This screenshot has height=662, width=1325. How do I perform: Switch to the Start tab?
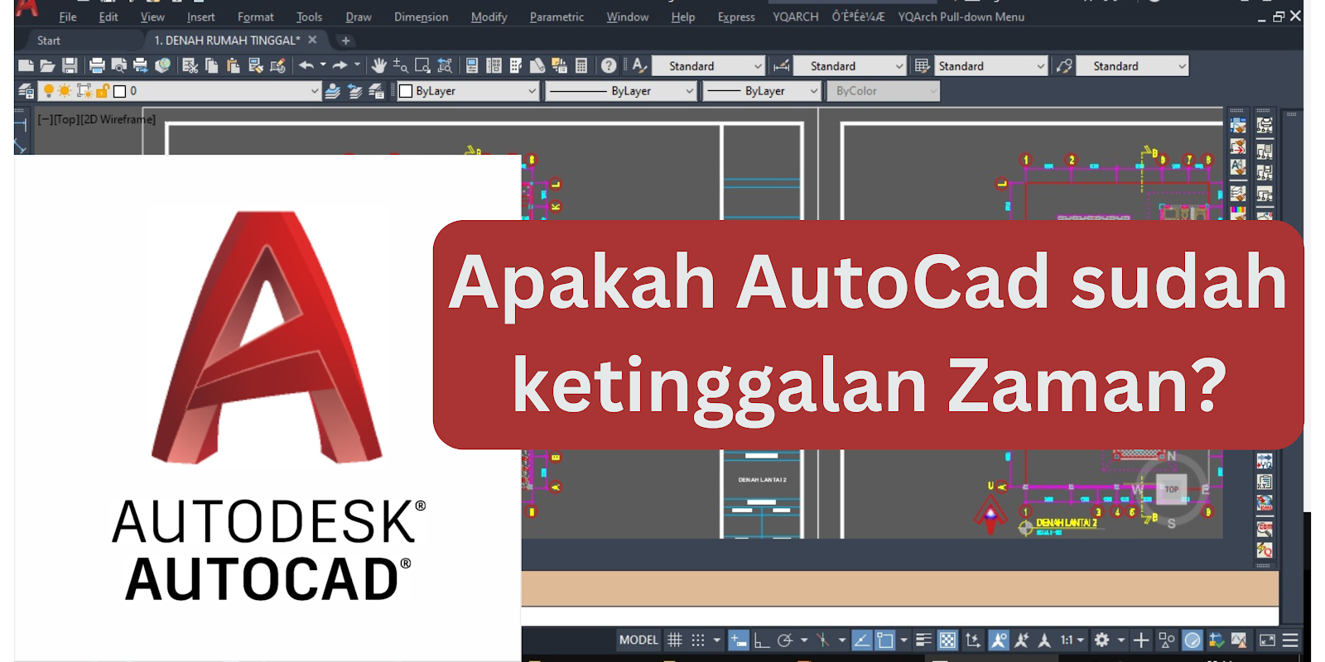pos(49,40)
